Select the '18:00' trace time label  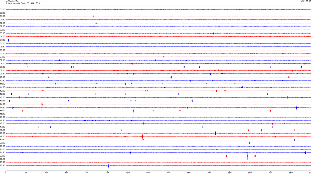pos(2,130)
